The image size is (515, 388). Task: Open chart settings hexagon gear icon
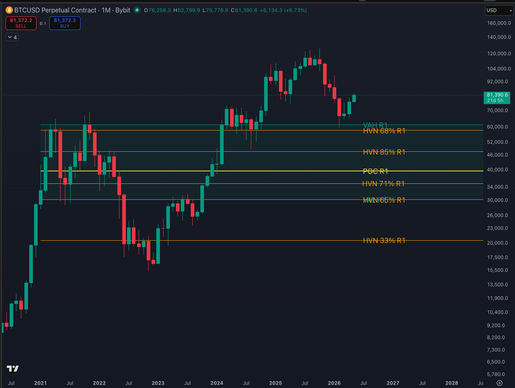[x=499, y=383]
